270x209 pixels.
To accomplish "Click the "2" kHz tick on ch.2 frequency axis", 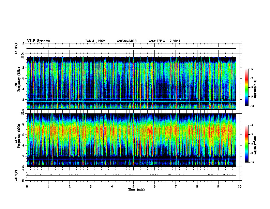I will click(24, 156).
